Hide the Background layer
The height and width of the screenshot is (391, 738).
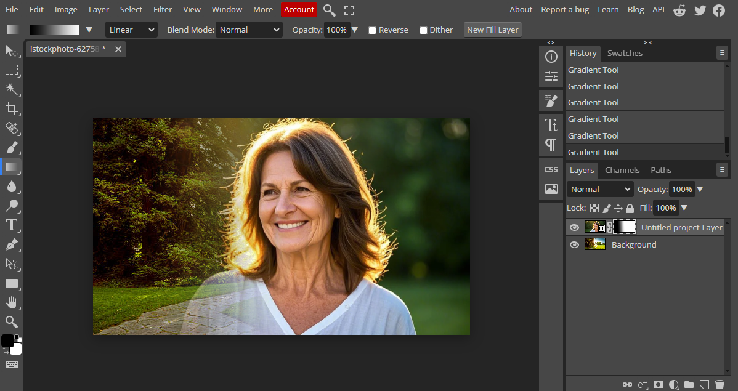(574, 245)
